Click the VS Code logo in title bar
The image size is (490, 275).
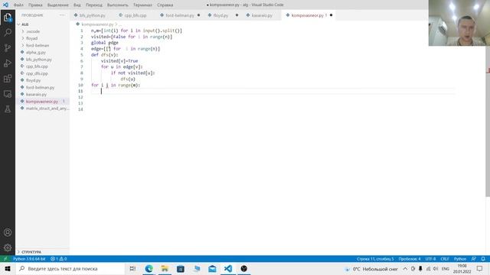[5, 5]
